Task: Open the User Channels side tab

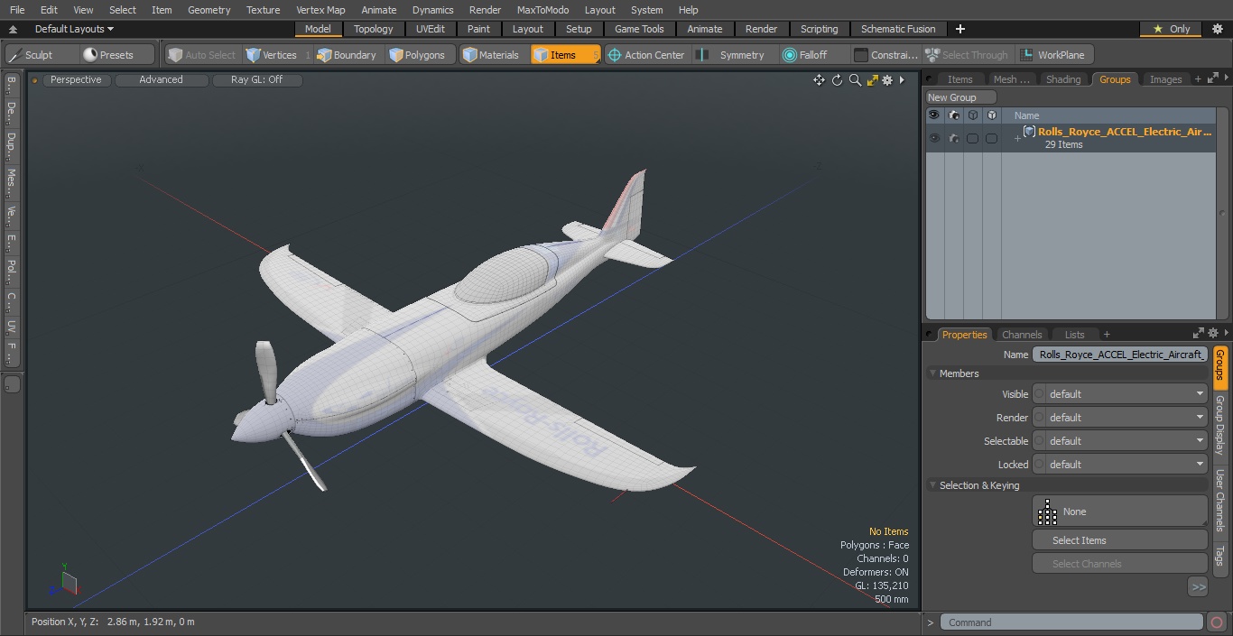Action: click(1219, 501)
